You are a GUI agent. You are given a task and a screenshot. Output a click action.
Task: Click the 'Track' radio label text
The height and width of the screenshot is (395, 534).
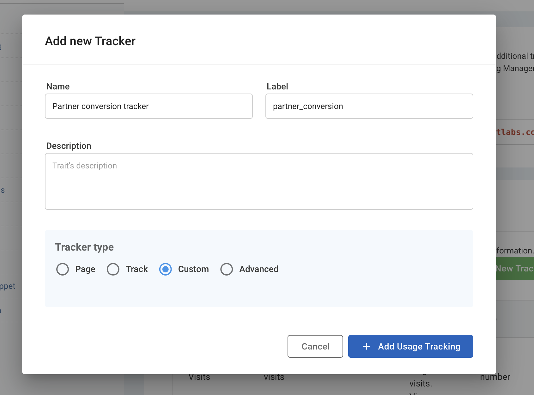pos(137,269)
